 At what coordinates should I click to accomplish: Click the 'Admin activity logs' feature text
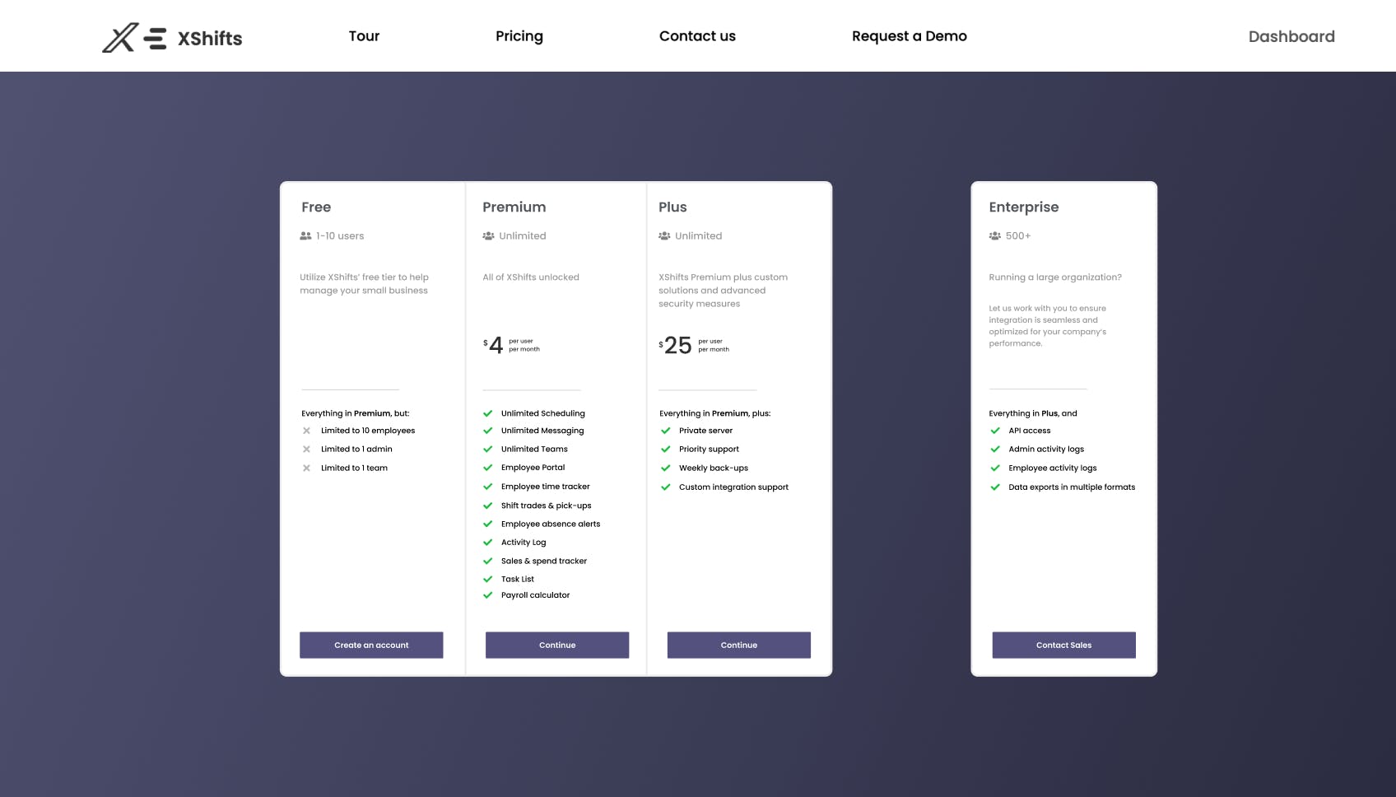(1046, 450)
